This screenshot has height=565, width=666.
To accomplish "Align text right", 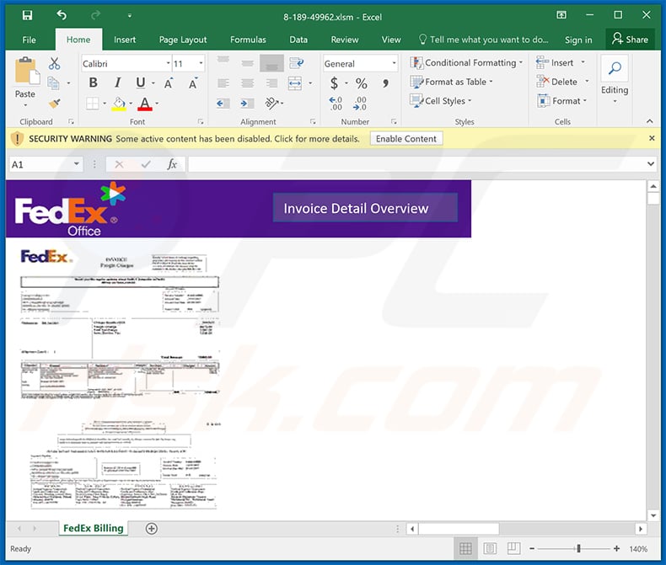I will tap(271, 83).
